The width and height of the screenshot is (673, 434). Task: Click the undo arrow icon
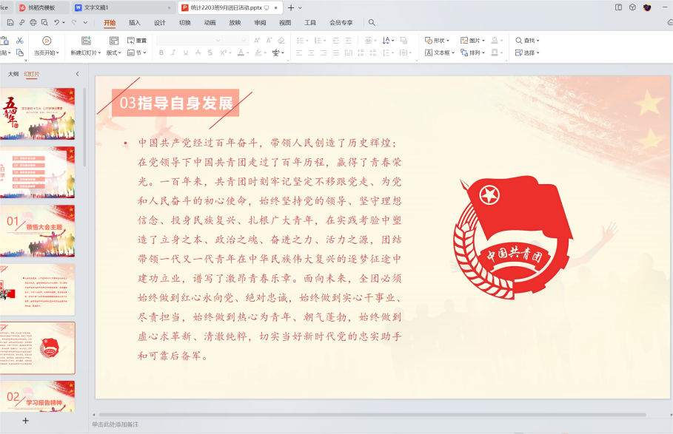point(57,23)
